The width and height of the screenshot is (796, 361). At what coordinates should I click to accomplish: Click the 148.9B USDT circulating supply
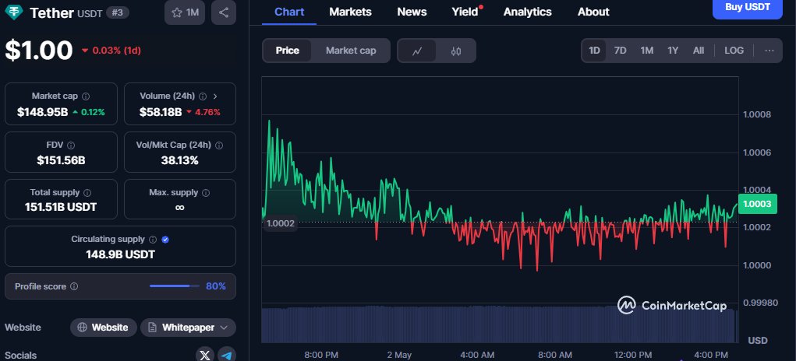click(x=120, y=254)
